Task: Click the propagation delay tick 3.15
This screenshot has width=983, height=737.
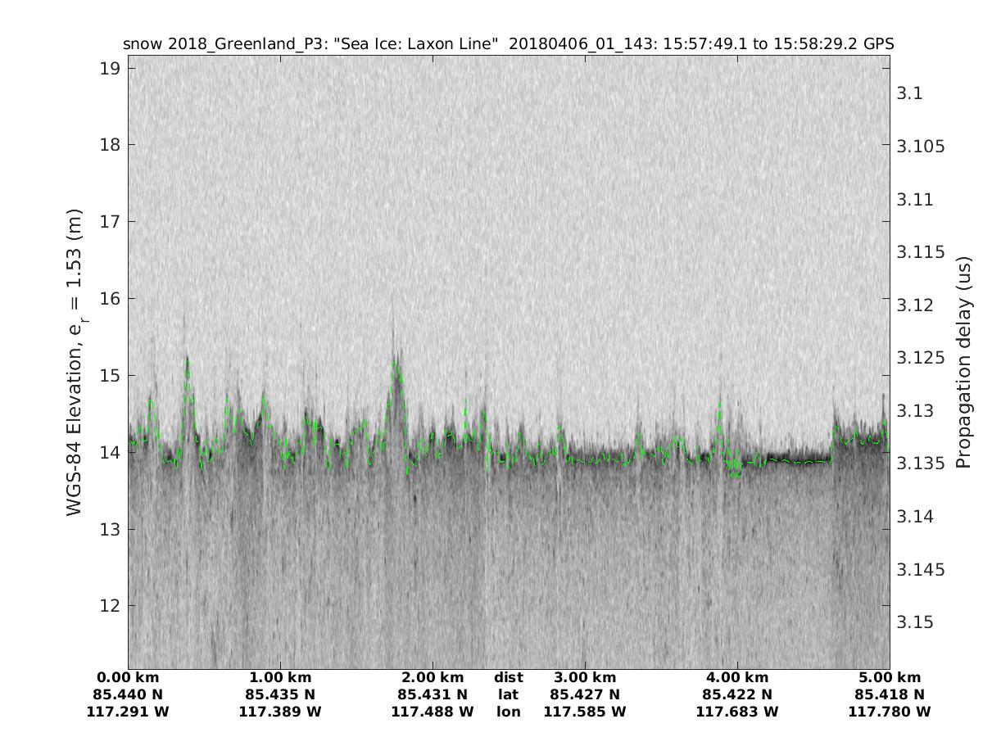Action: pyautogui.click(x=915, y=622)
